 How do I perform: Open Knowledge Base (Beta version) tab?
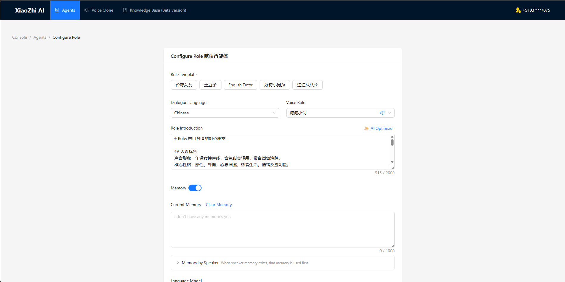[x=154, y=10]
